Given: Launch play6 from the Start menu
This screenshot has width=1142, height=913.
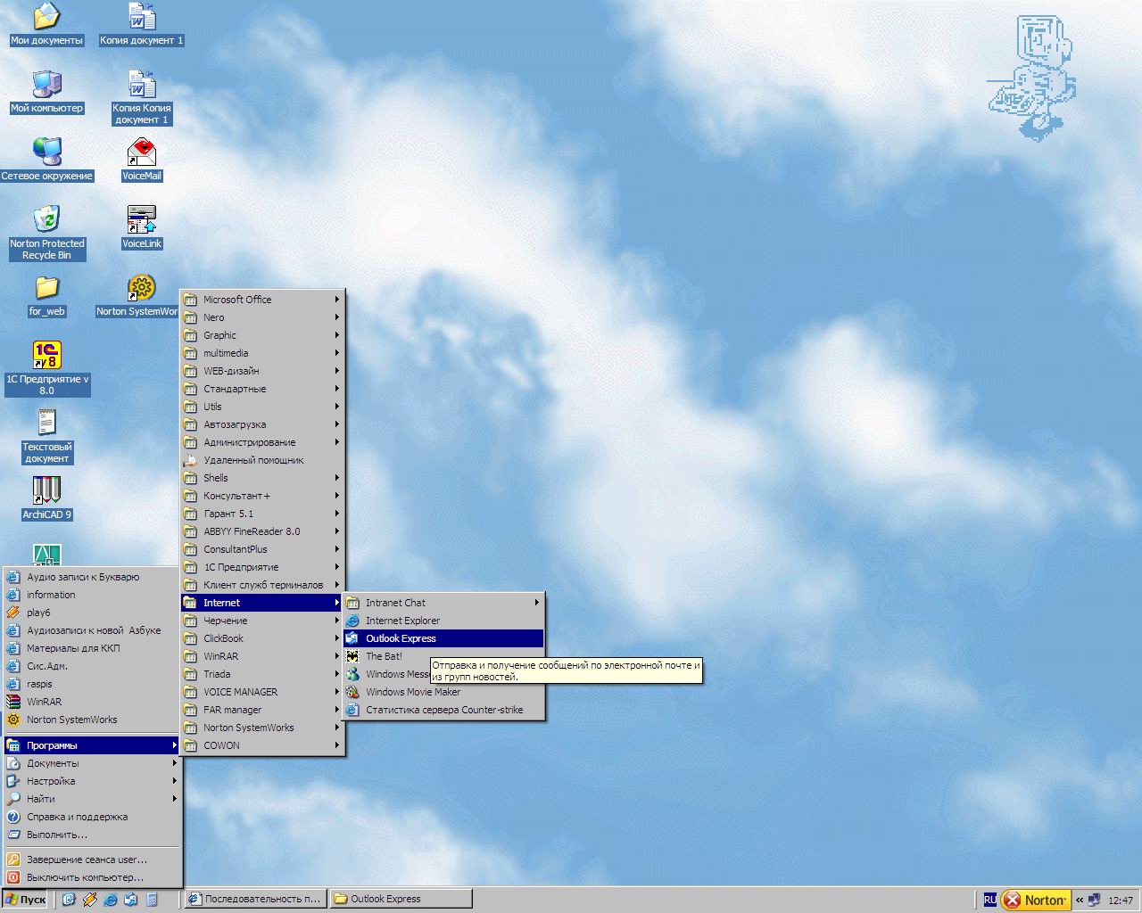Looking at the screenshot, I should click(x=93, y=613).
